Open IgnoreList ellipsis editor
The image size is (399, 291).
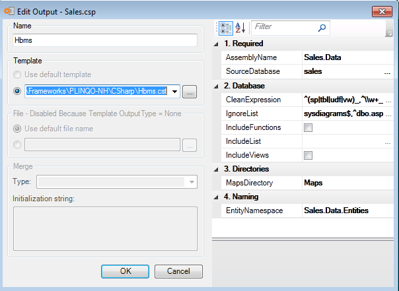point(387,113)
